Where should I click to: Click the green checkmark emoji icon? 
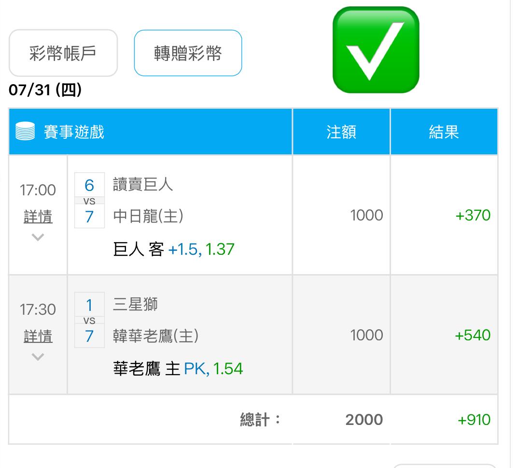pyautogui.click(x=376, y=50)
